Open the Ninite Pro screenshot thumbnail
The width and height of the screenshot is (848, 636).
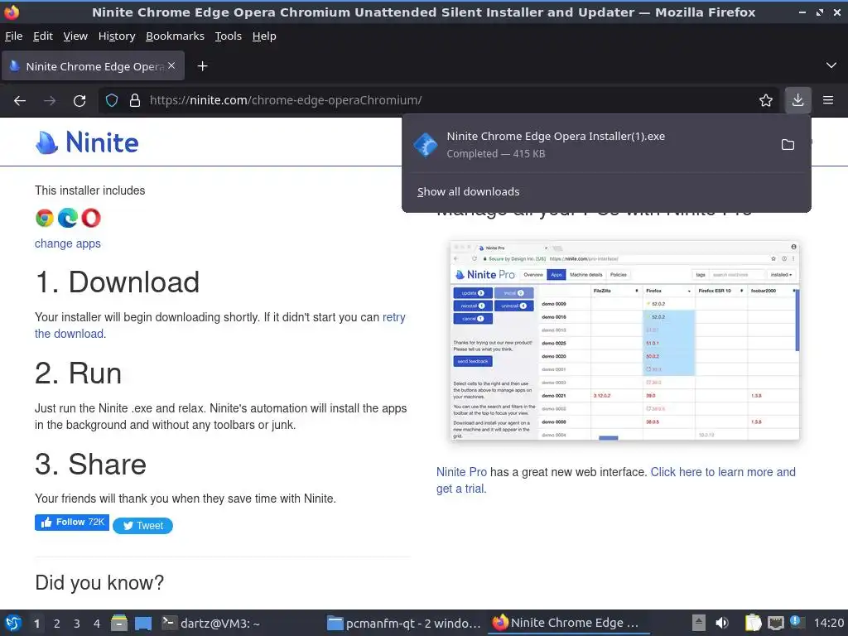pyautogui.click(x=624, y=340)
